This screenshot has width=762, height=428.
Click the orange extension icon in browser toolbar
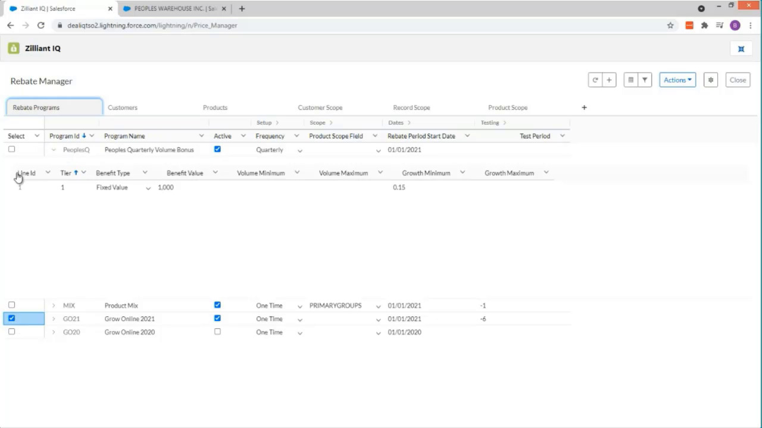pyautogui.click(x=689, y=26)
